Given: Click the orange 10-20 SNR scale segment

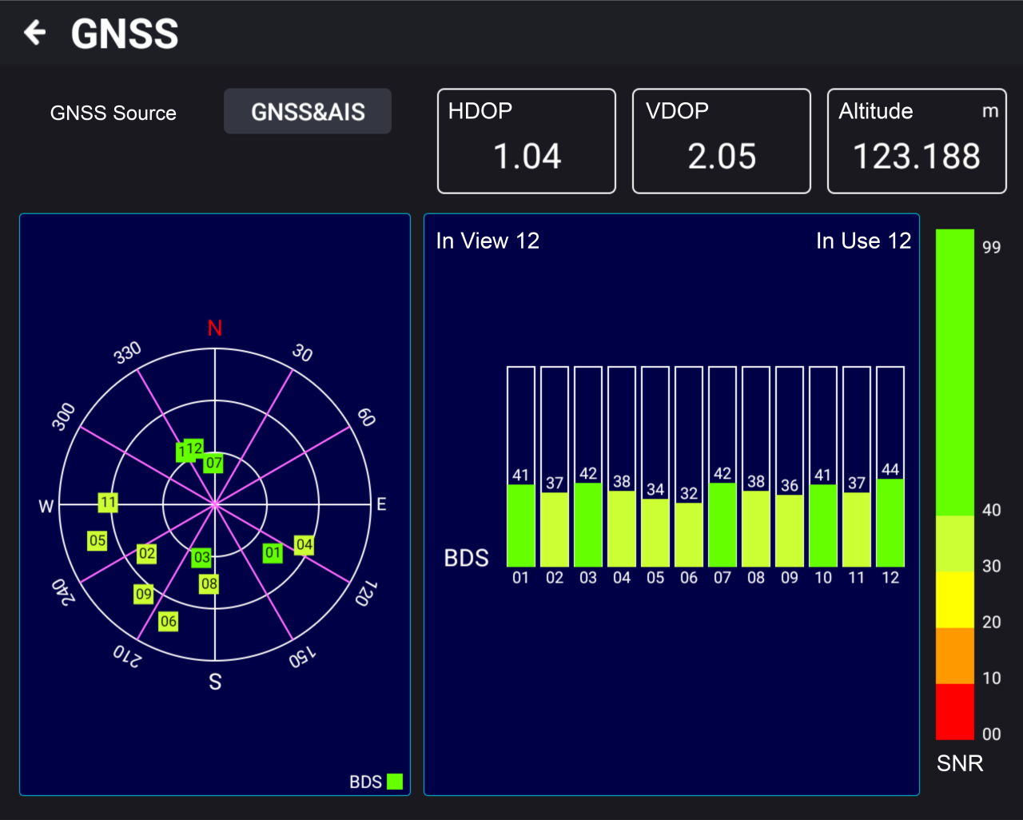Looking at the screenshot, I should pyautogui.click(x=955, y=656).
